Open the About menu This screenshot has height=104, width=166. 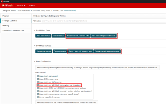pyautogui.click(x=32, y=5)
